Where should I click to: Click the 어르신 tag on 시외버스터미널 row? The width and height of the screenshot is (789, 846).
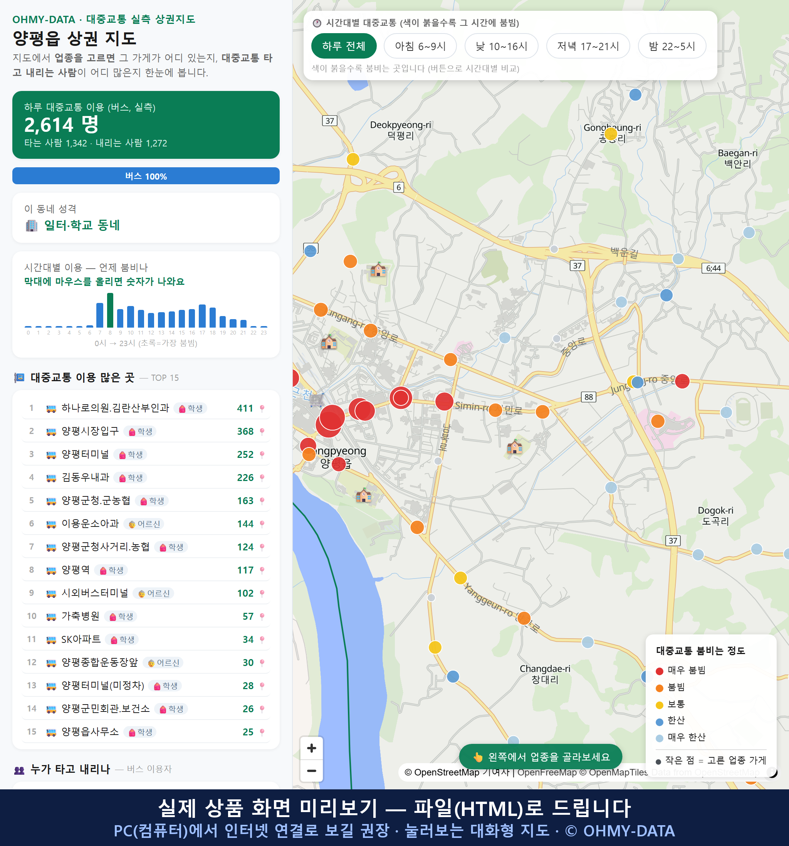point(154,593)
